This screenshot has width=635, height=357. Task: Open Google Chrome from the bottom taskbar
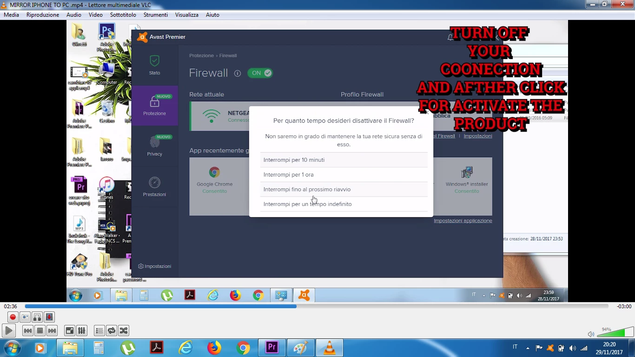243,348
